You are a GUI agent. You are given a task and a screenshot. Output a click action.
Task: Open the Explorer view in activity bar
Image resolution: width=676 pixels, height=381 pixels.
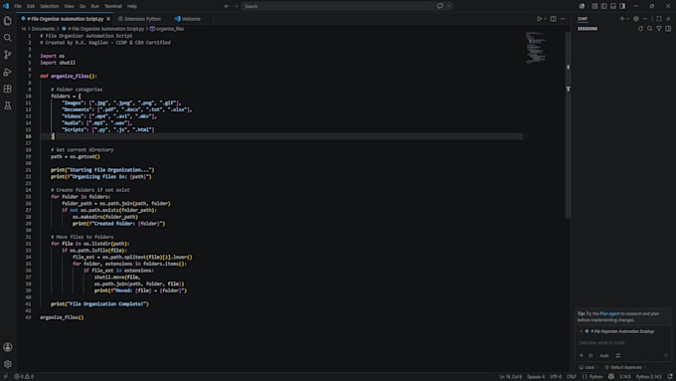coord(8,21)
